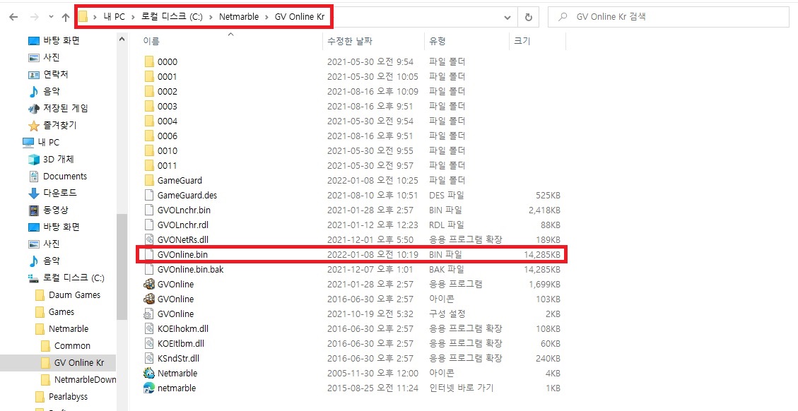Select the GVOnline 구성 설정 file icon
The width and height of the screenshot is (798, 411).
click(x=149, y=314)
